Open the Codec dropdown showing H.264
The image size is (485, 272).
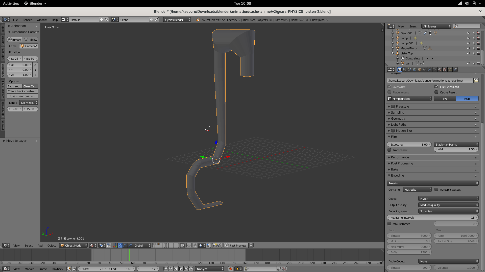click(448, 198)
